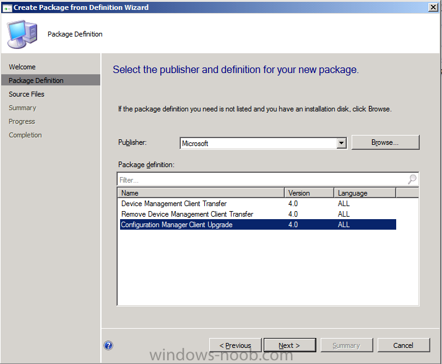The height and width of the screenshot is (364, 442).
Task: Open the Publisher dropdown arrow
Action: (341, 143)
